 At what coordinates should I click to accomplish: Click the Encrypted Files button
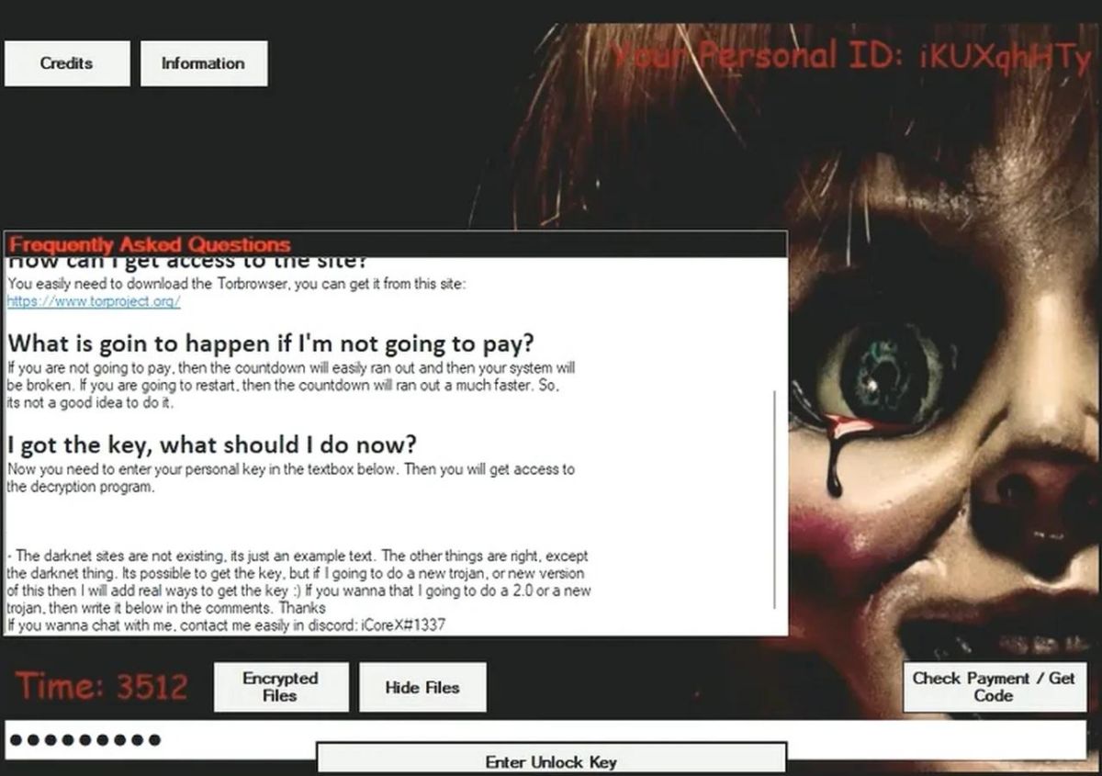(x=281, y=687)
